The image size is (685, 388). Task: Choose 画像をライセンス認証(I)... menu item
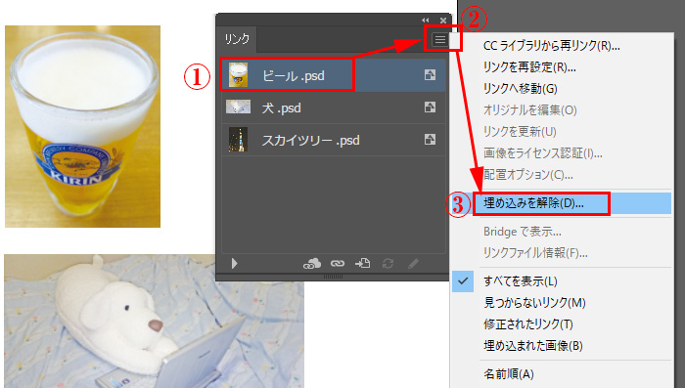point(543,152)
